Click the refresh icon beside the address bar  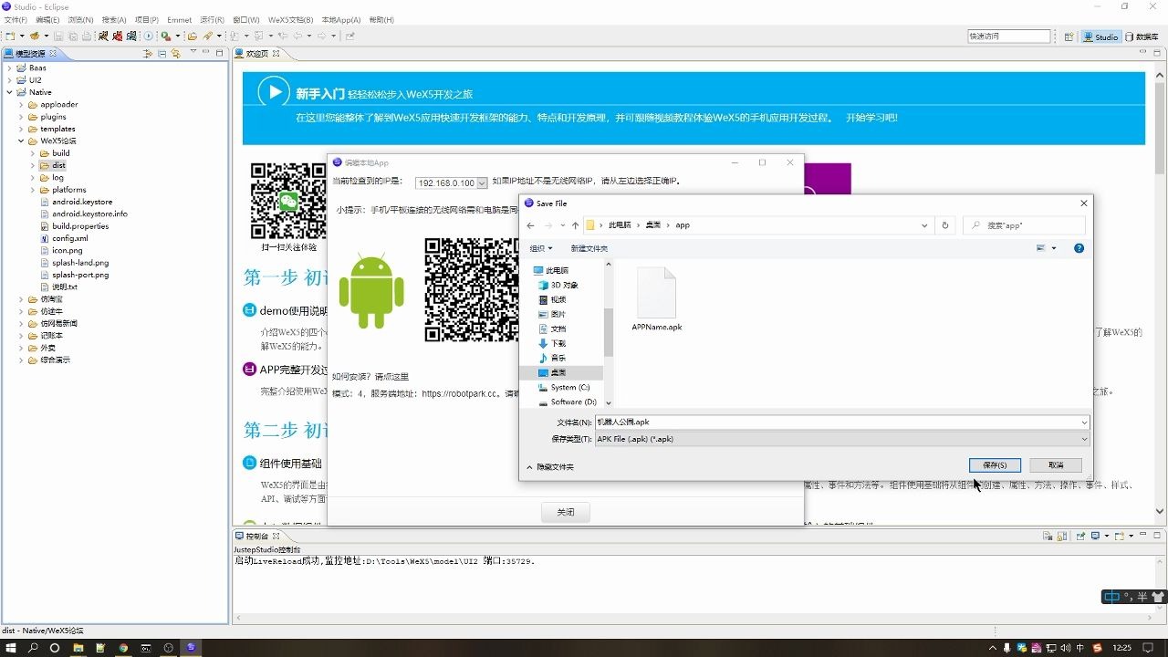point(945,225)
